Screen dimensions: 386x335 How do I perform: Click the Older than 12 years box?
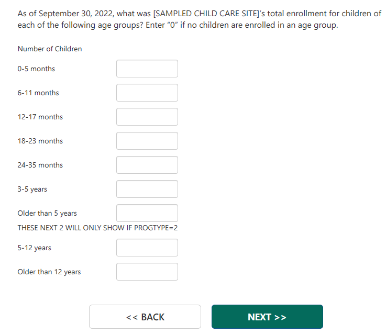147,272
